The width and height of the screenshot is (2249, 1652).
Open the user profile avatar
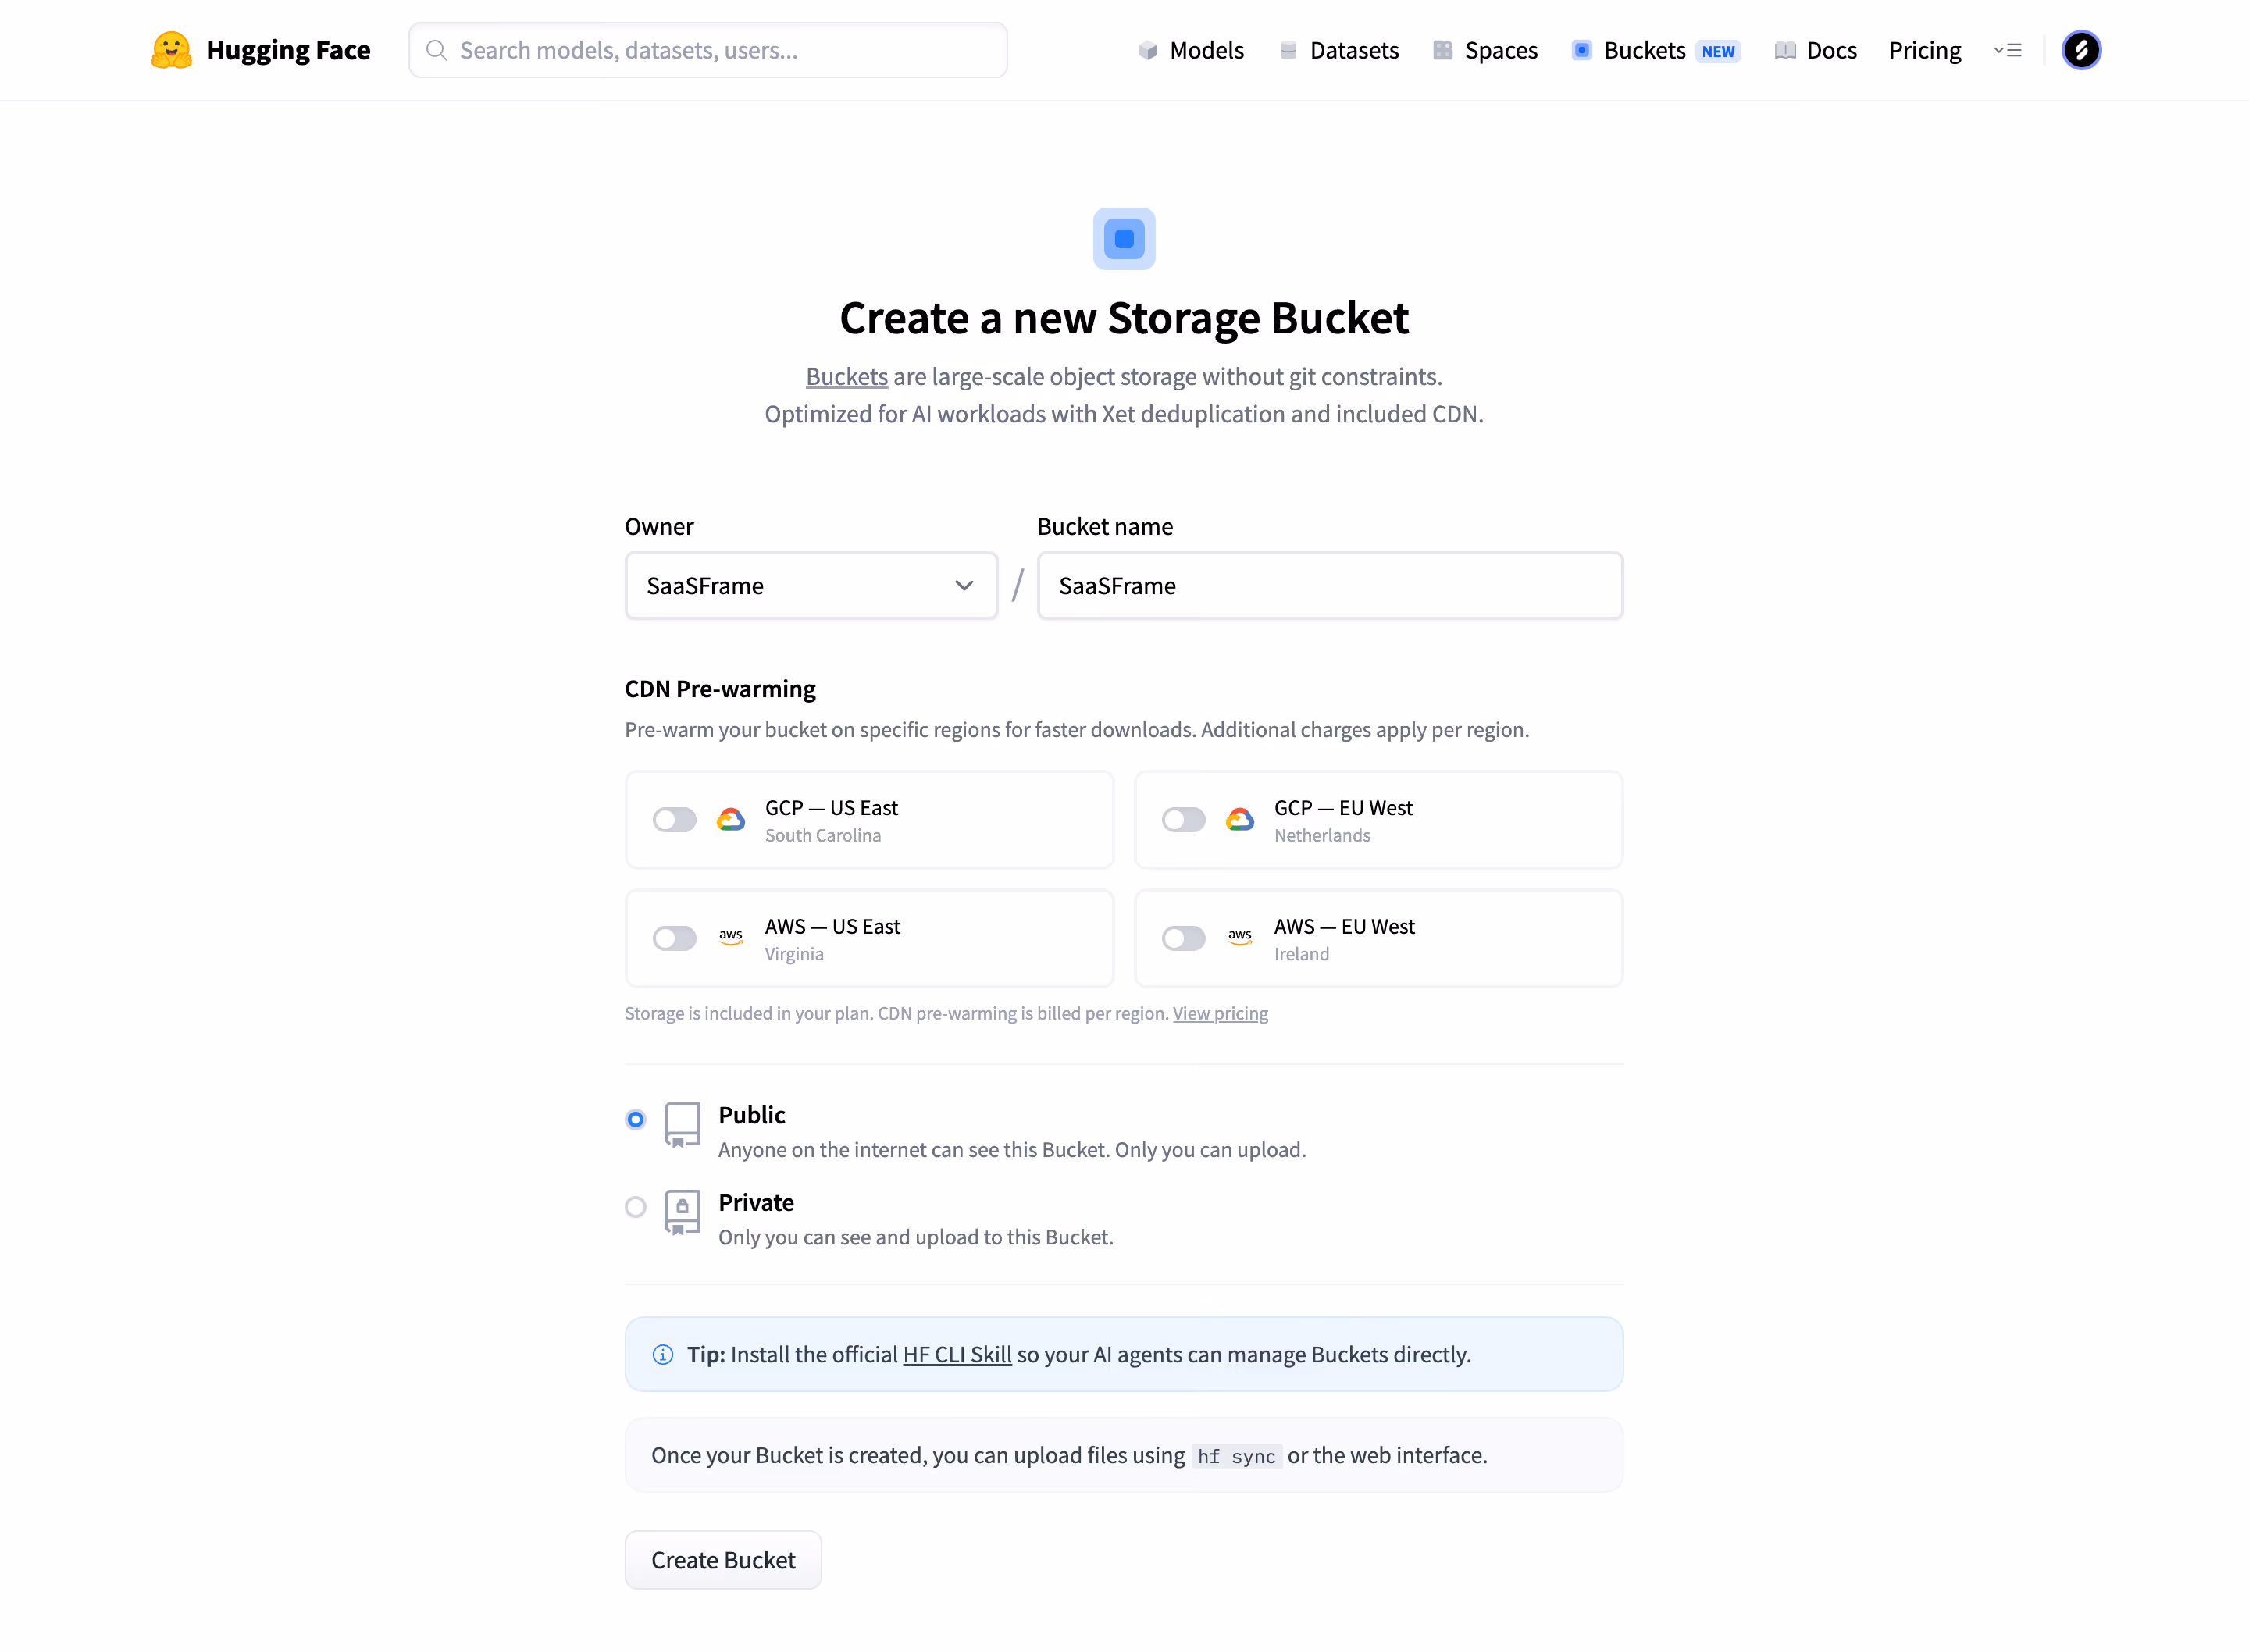tap(2081, 50)
